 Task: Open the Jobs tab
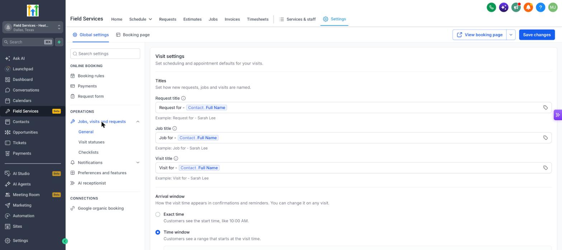click(x=213, y=19)
